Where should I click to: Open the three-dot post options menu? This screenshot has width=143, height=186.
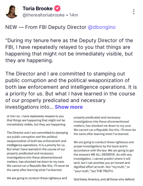point(134,12)
